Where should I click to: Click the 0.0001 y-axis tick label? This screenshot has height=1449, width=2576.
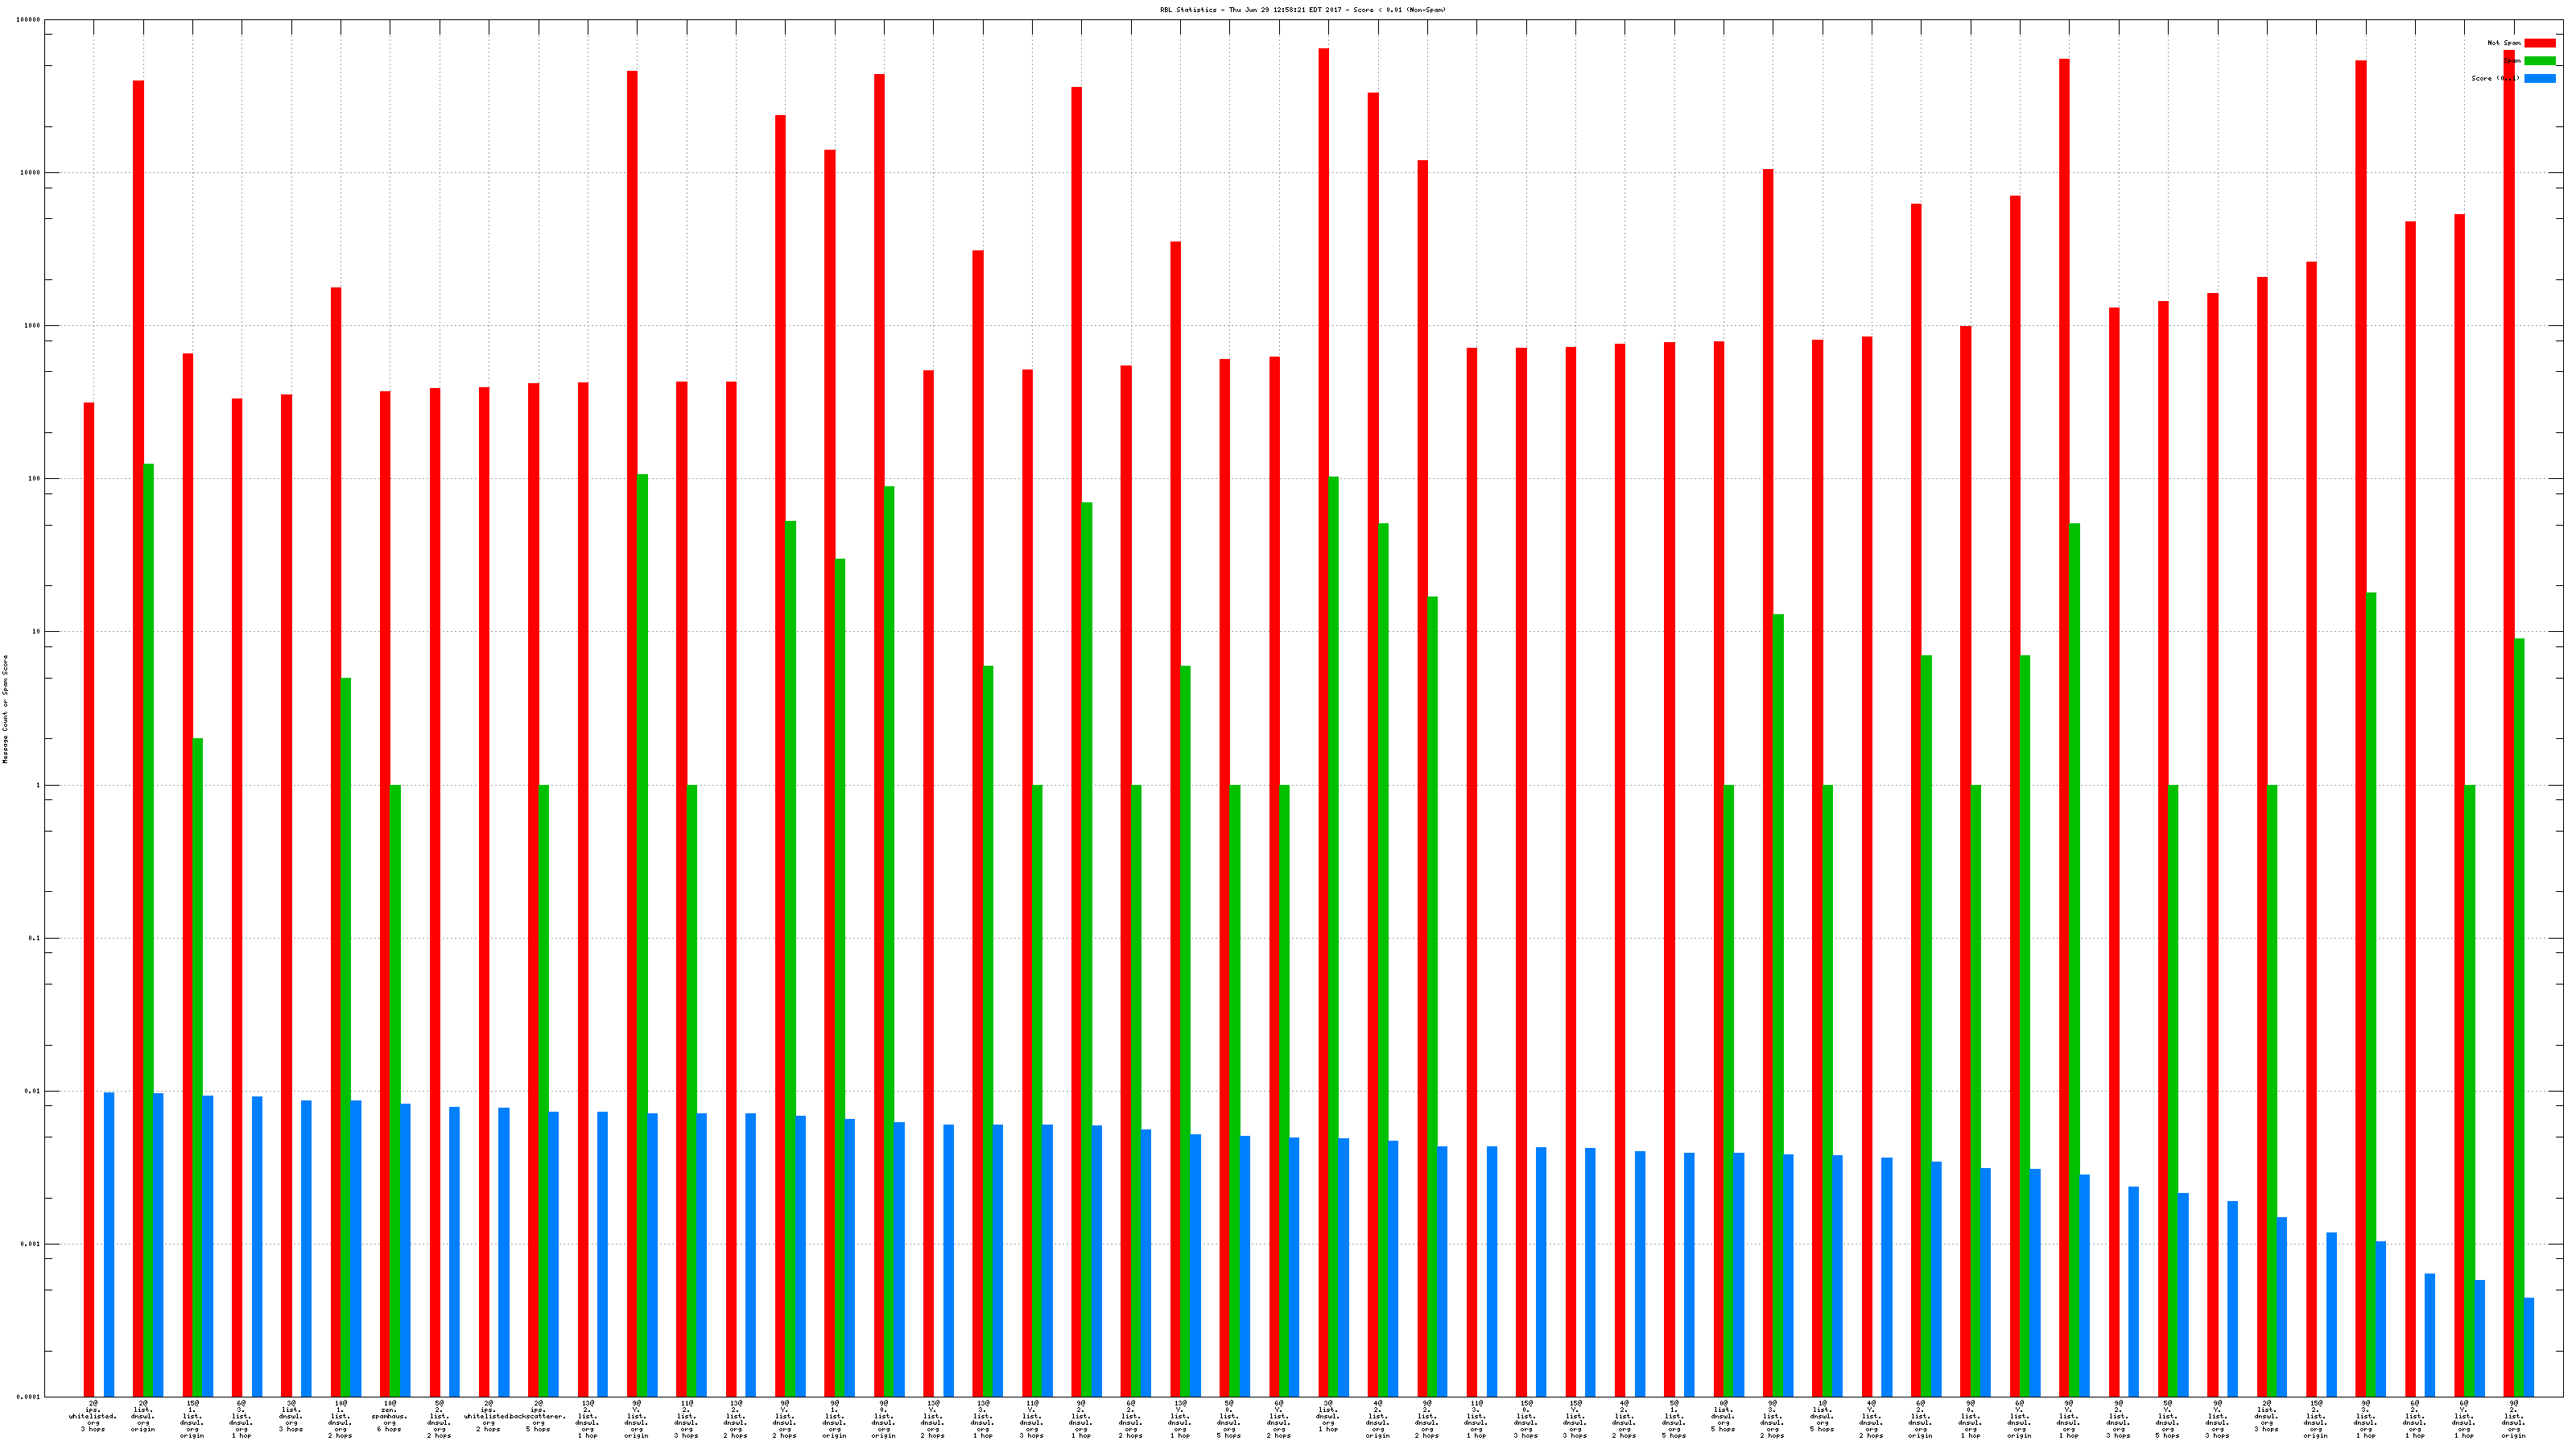pos(29,1397)
